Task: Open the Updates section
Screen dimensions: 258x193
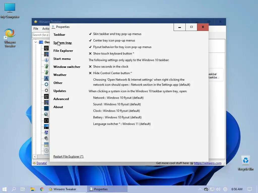Action: click(60, 91)
